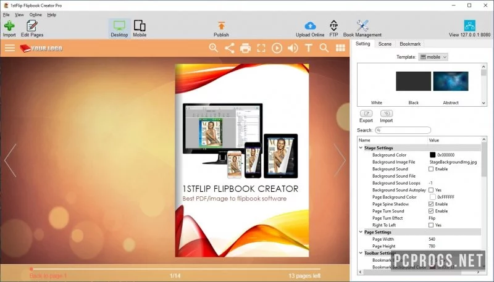
Task: Open the Help menu
Action: (x=52, y=14)
